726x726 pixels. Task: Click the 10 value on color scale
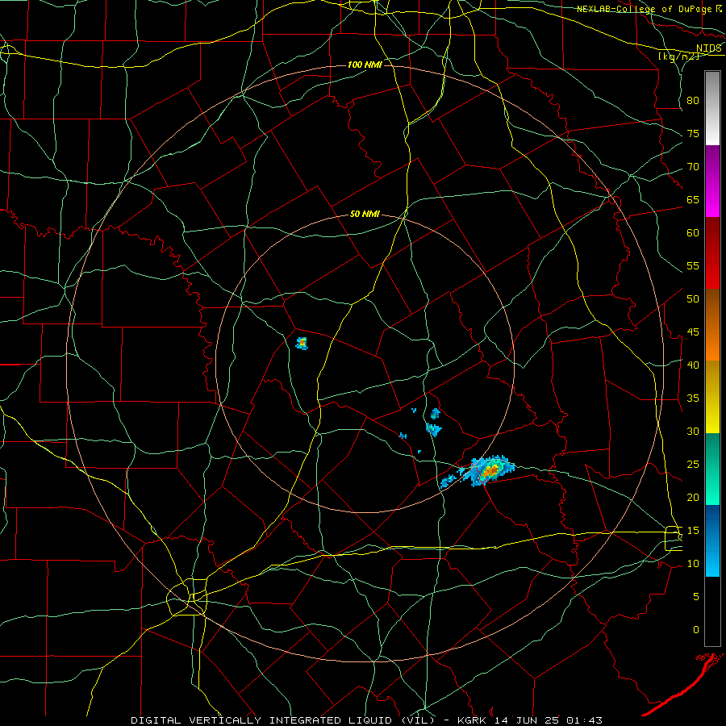tap(693, 564)
